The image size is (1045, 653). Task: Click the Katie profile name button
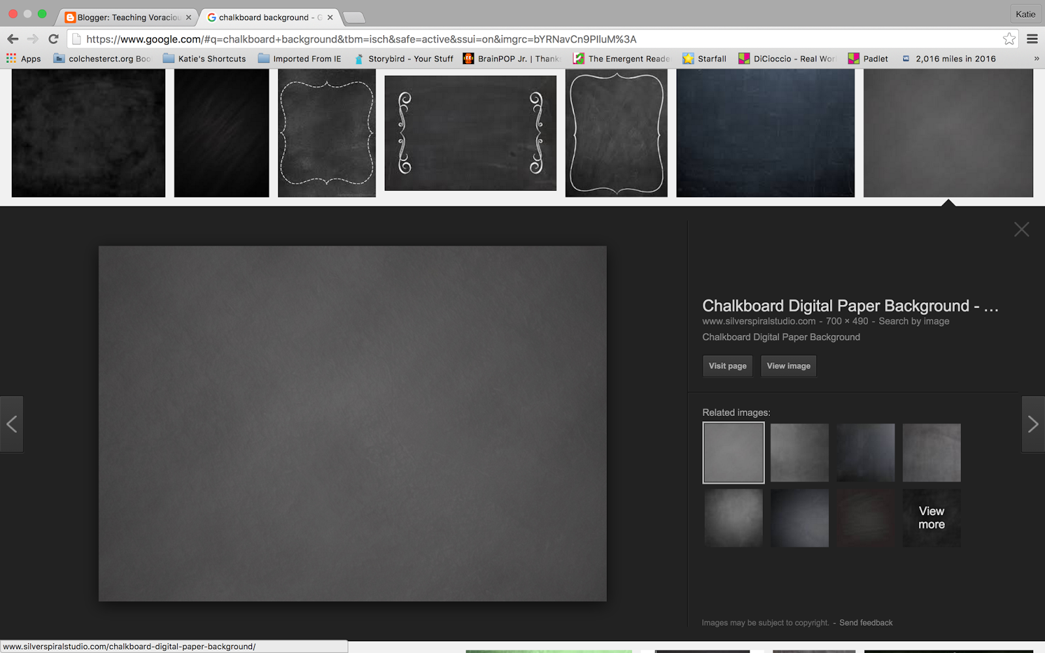1025,13
